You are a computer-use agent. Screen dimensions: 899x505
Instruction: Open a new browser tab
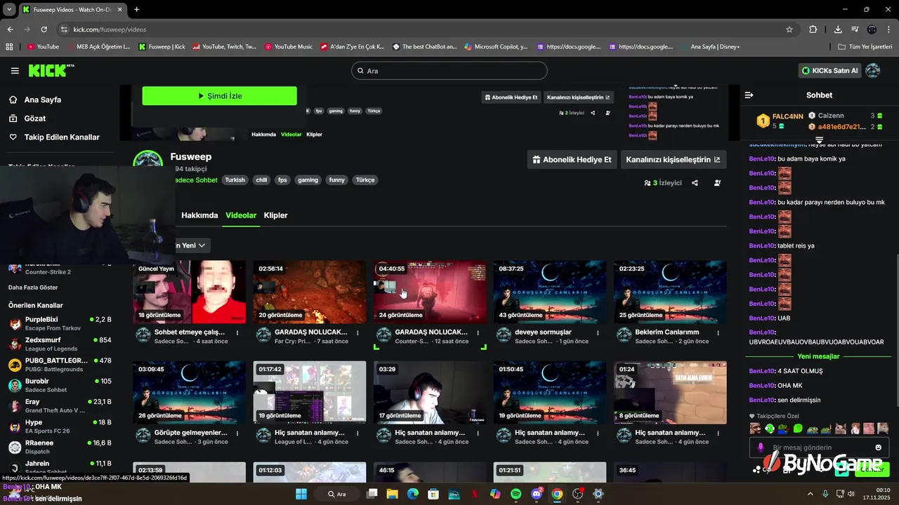[x=136, y=9]
